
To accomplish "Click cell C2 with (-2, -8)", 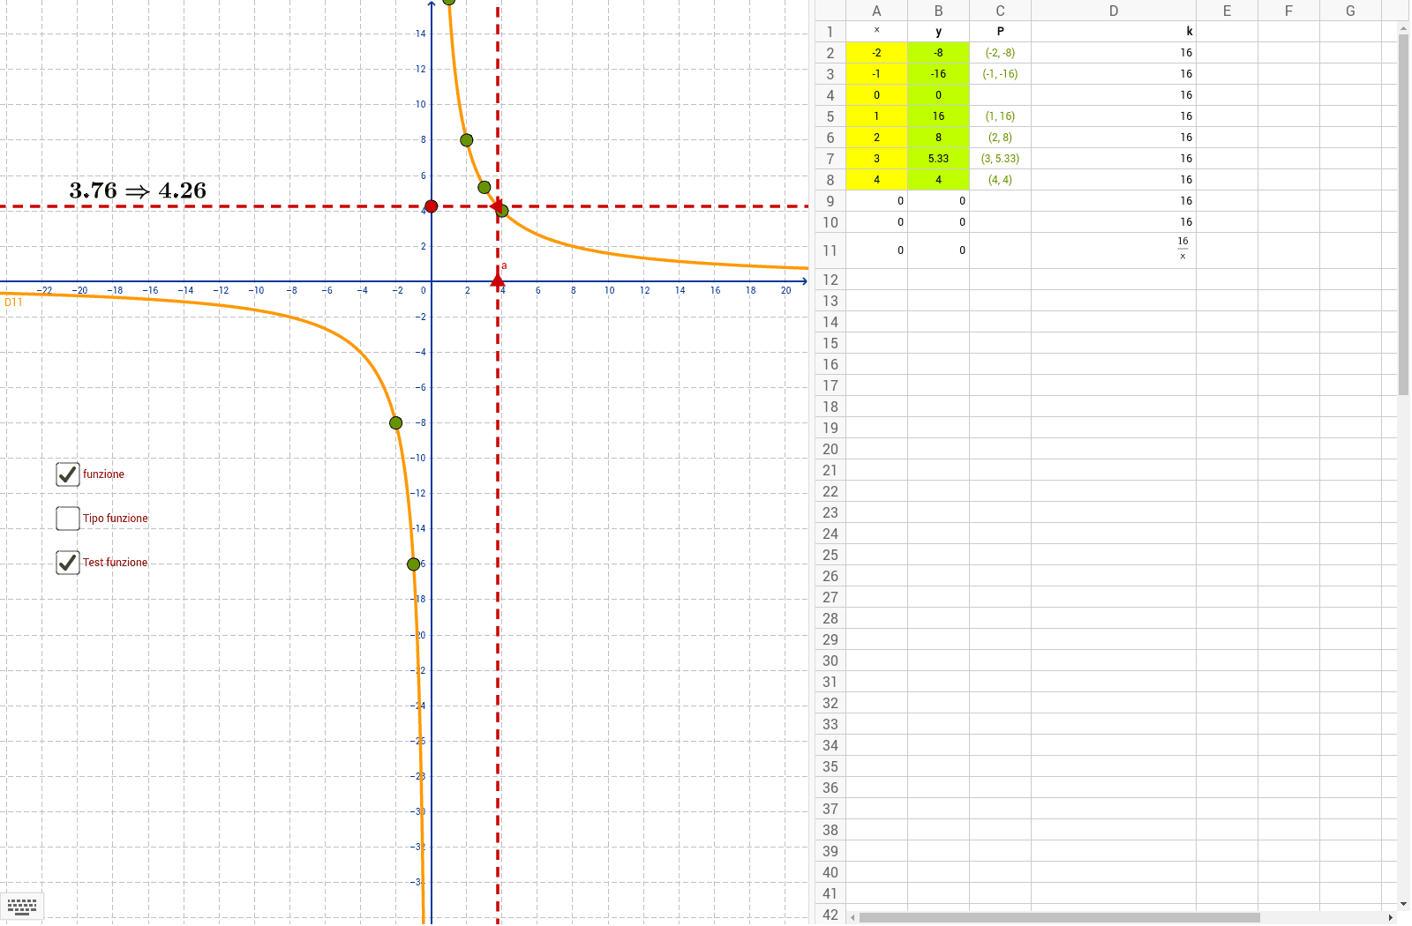I will tap(1000, 53).
